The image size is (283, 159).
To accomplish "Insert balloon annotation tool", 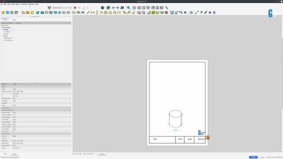I will point(129,12).
